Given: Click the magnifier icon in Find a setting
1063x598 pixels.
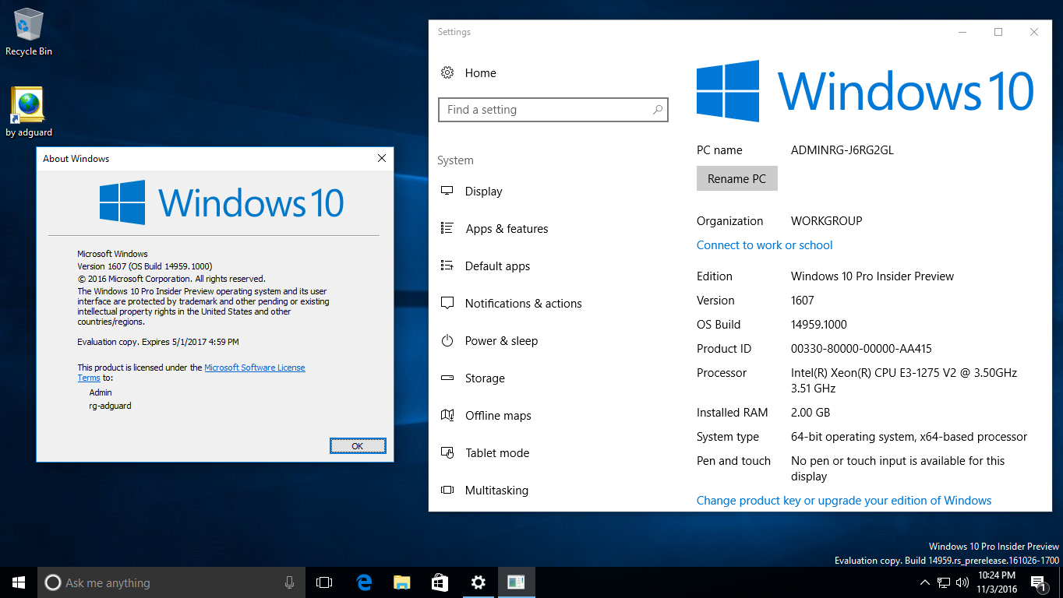Looking at the screenshot, I should [658, 110].
